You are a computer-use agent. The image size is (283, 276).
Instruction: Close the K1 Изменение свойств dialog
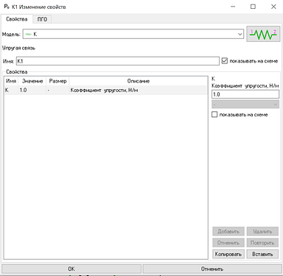click(273, 7)
